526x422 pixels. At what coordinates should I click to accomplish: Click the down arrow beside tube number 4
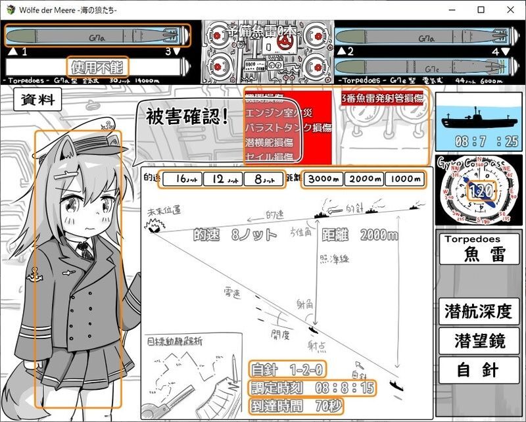pyautogui.click(x=505, y=51)
